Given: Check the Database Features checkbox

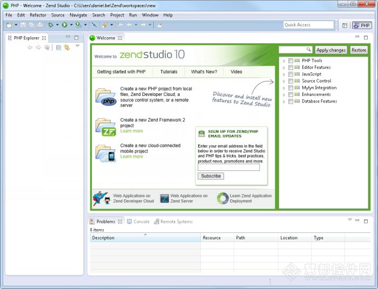Looking at the screenshot, I should click(291, 101).
